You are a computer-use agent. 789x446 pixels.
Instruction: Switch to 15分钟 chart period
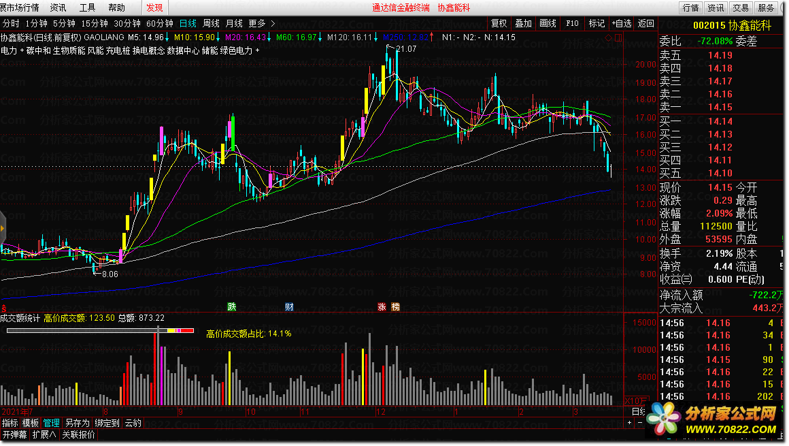pyautogui.click(x=95, y=24)
